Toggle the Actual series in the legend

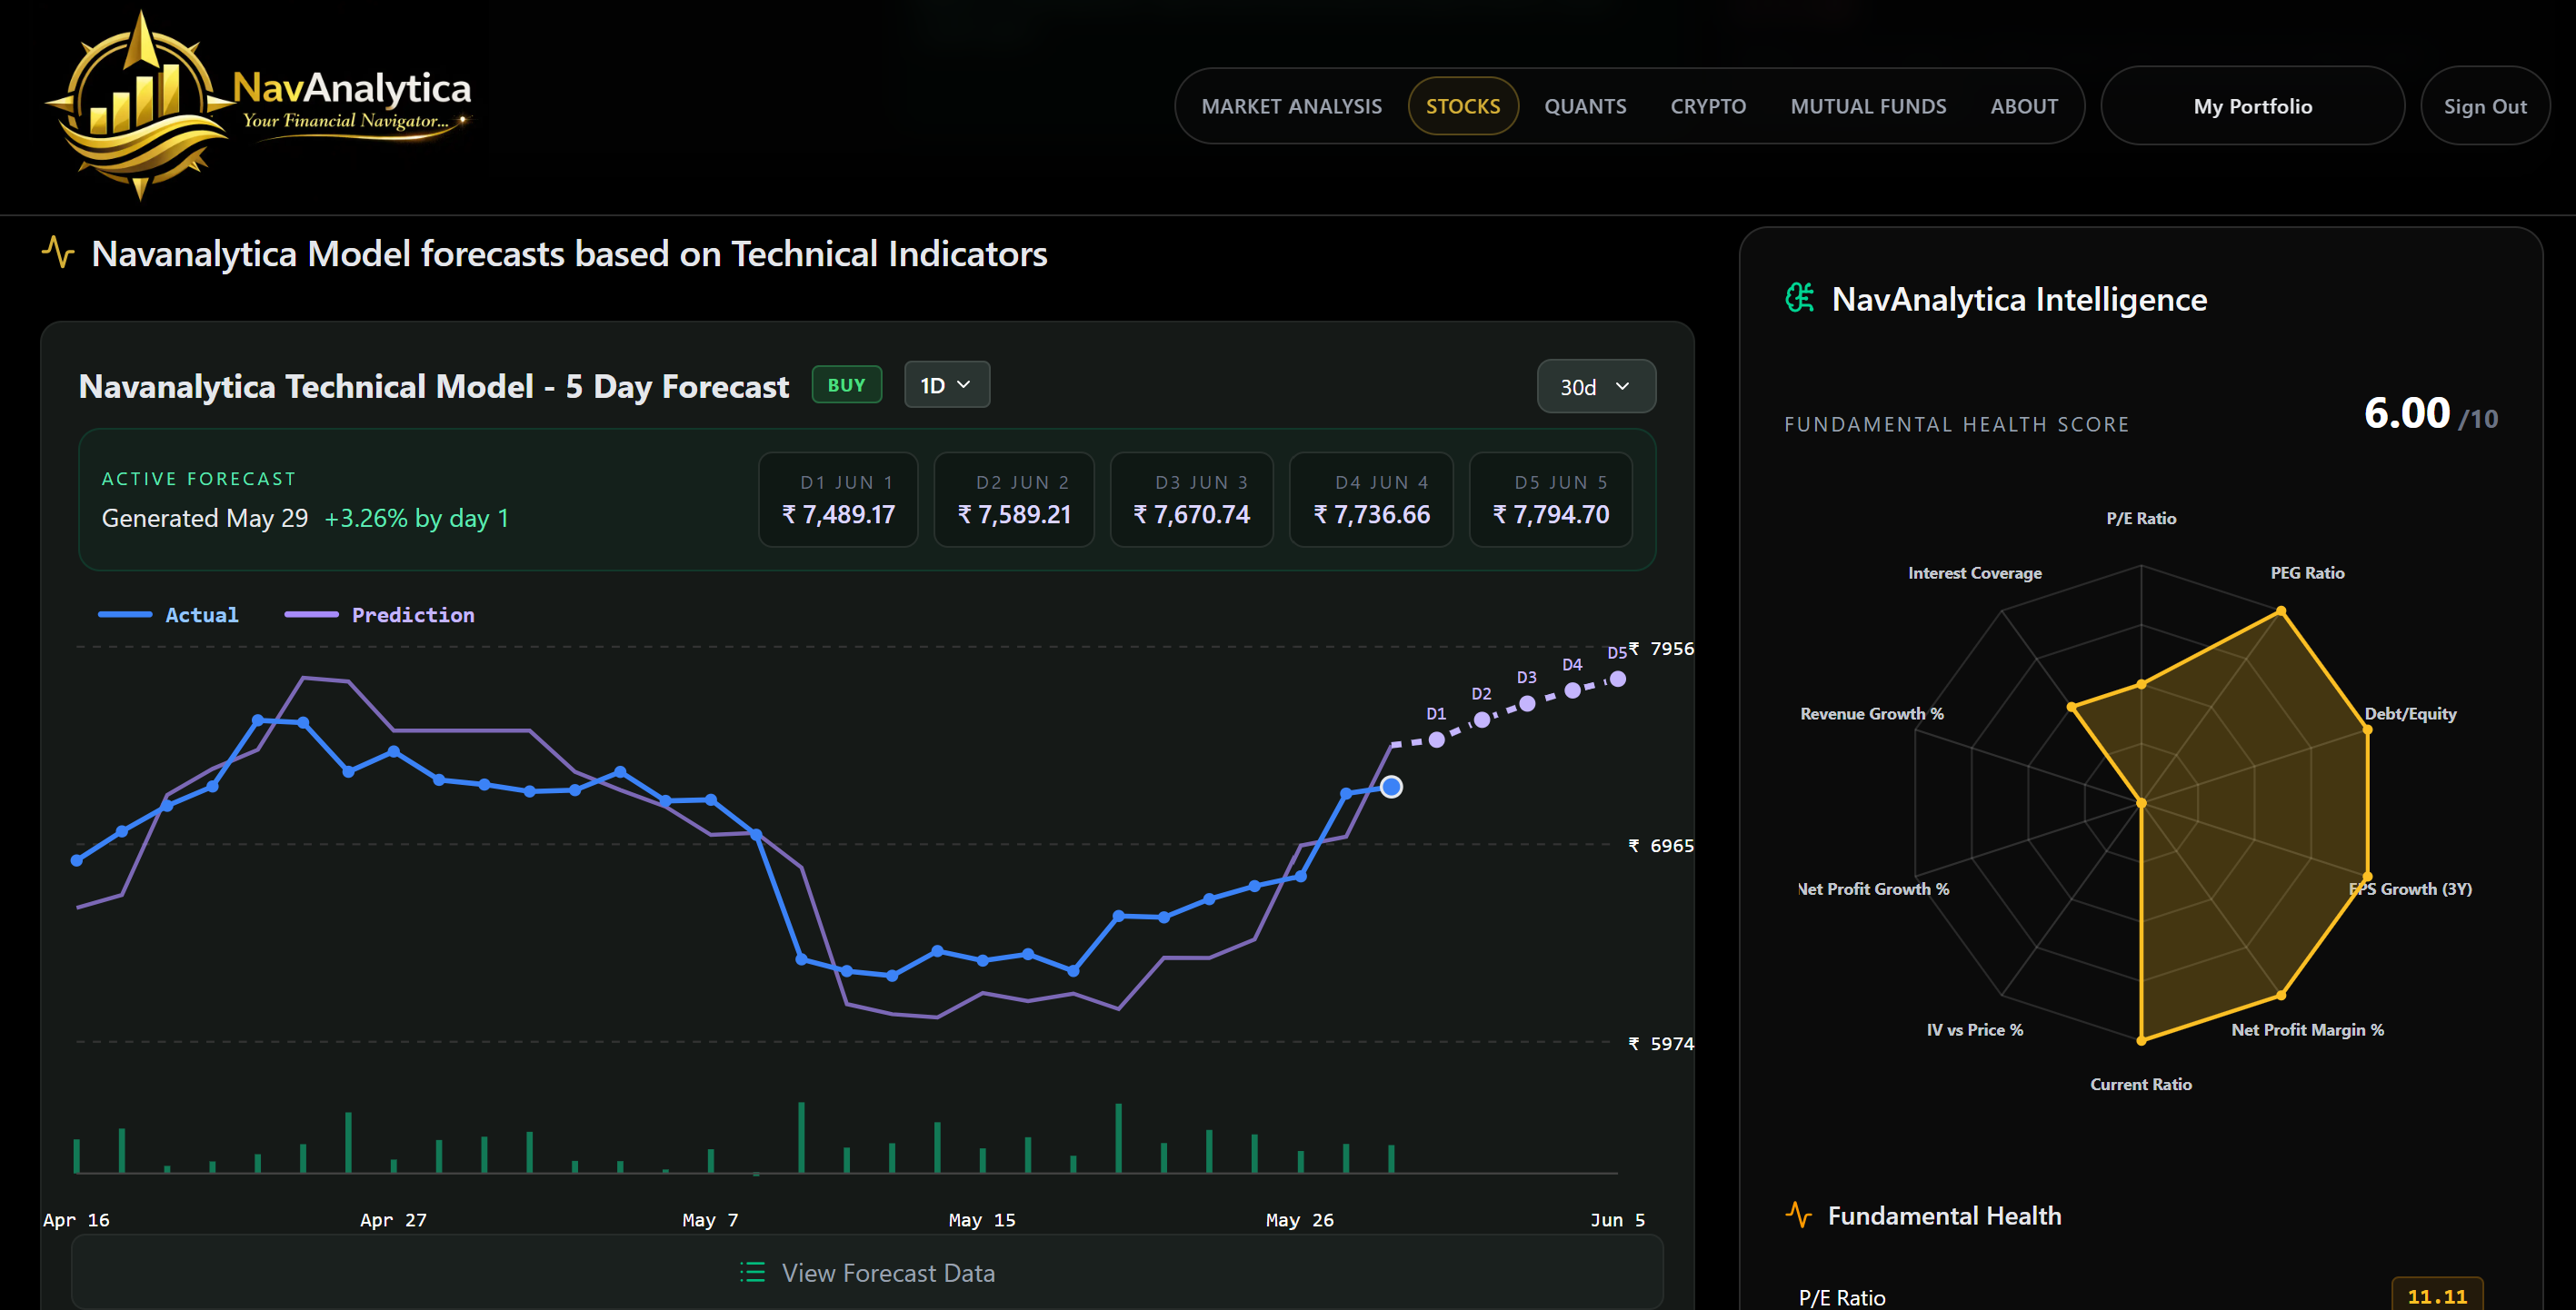[x=168, y=614]
